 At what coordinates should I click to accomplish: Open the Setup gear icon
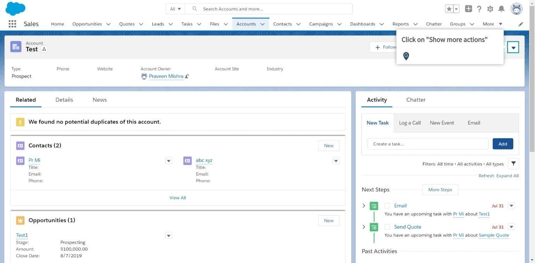coord(490,9)
